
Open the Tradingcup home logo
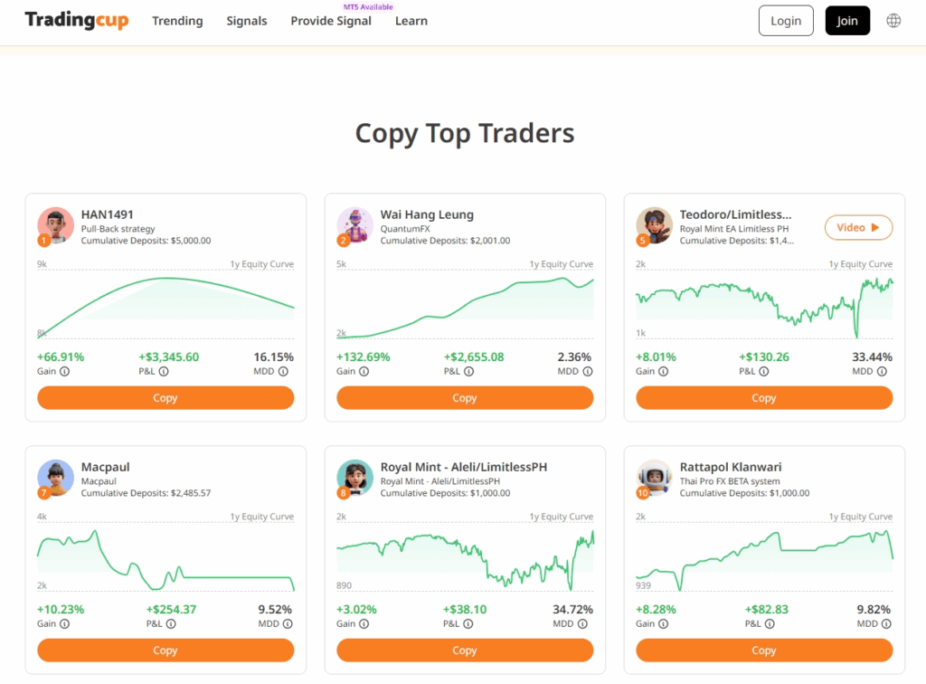[77, 21]
